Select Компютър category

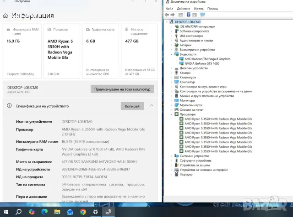(x=187, y=82)
